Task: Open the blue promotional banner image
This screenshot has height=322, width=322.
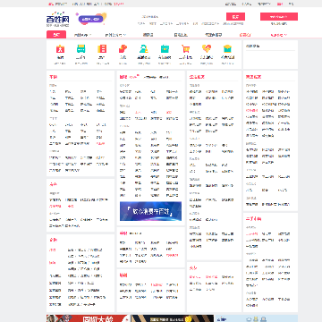Action: (150, 211)
